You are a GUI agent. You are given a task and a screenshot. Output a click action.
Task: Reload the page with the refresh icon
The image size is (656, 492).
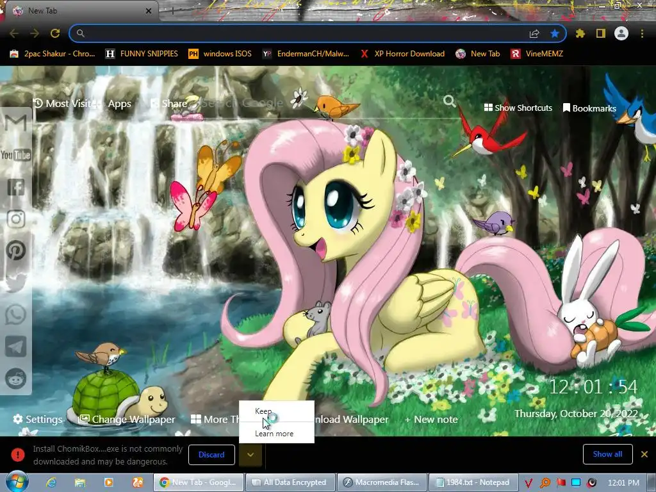[55, 33]
